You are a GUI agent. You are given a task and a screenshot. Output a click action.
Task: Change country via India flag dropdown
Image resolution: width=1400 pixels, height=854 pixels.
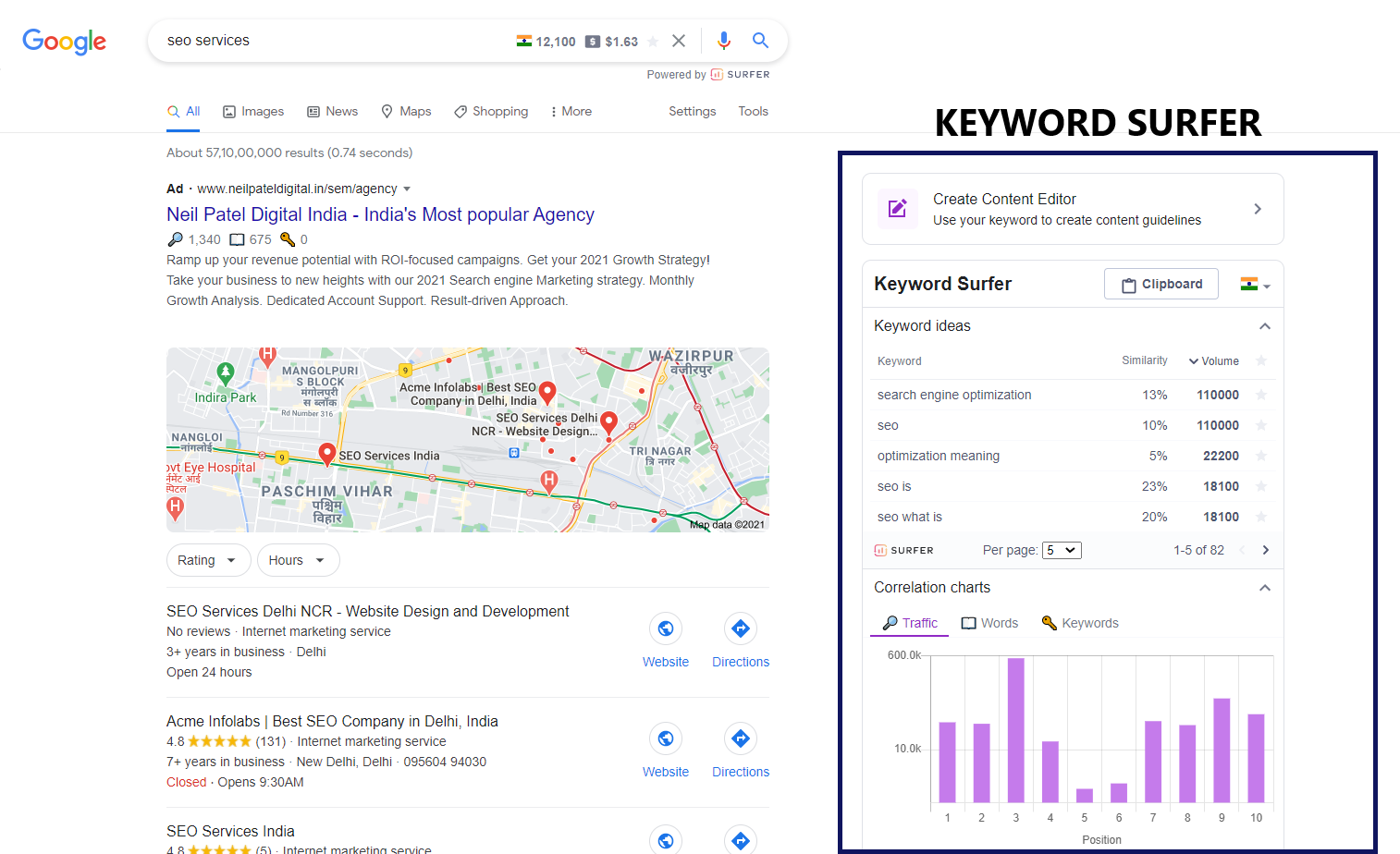pyautogui.click(x=1255, y=285)
